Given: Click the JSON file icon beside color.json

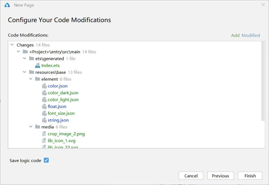Looking at the screenshot, I should pos(44,86).
